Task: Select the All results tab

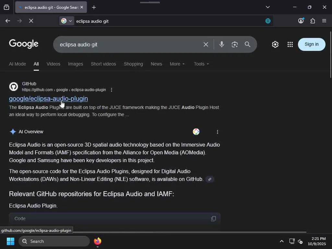Action: pos(36,64)
